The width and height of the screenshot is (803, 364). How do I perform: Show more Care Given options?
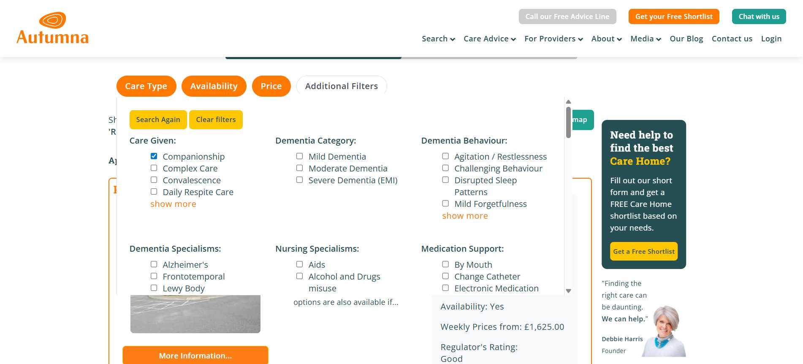click(x=173, y=204)
